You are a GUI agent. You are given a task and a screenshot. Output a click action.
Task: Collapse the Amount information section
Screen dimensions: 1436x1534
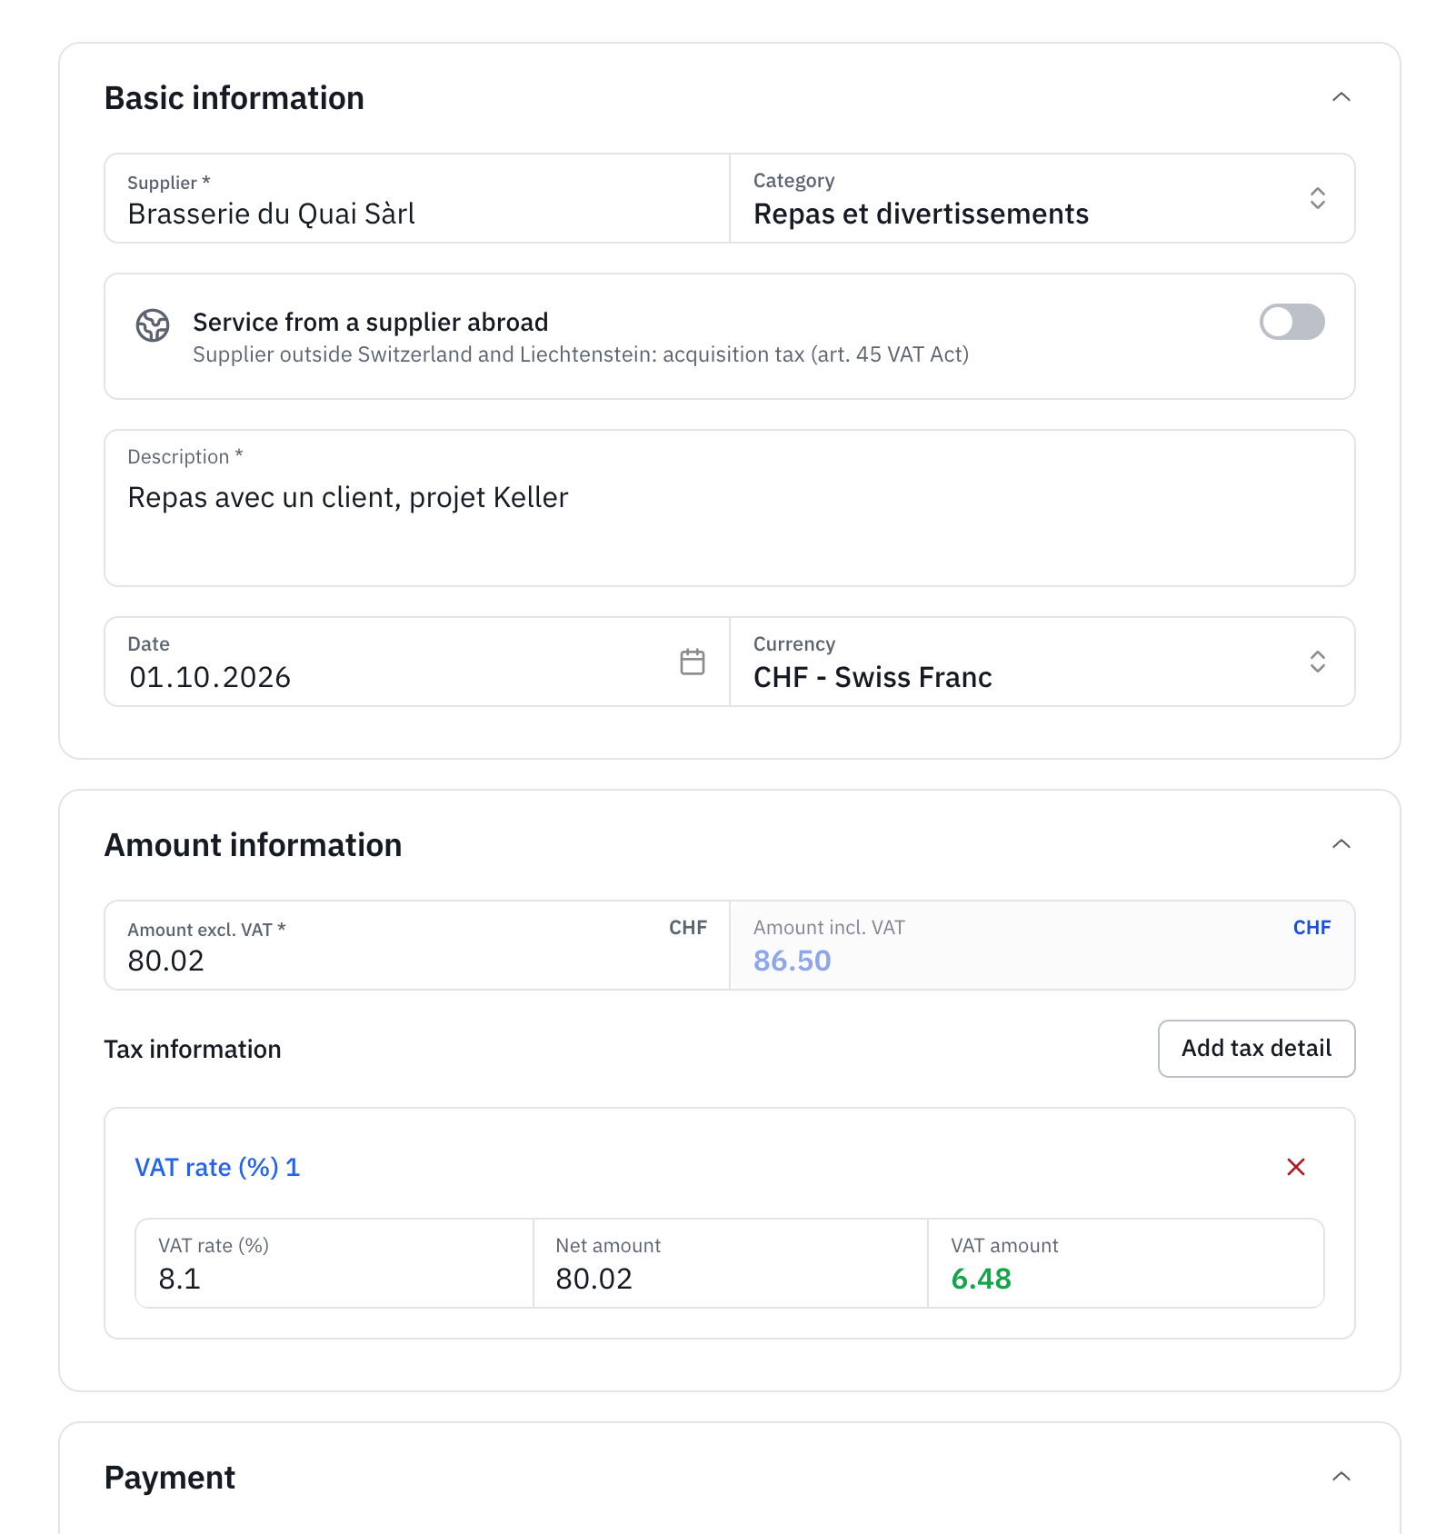click(x=1341, y=844)
